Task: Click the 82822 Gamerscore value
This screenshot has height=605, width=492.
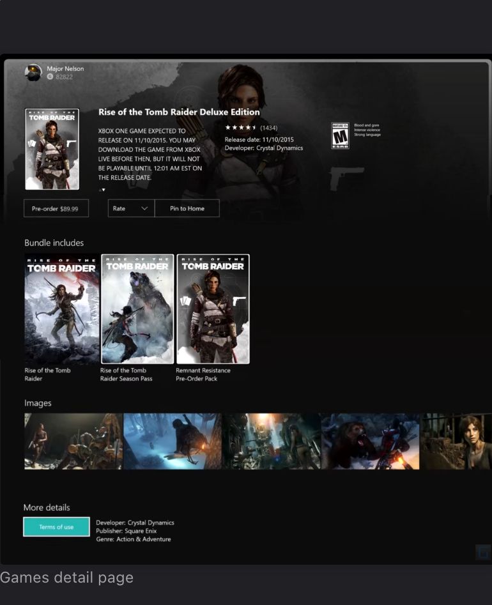Action: 64,77
